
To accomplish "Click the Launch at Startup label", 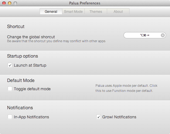I will click(x=30, y=65).
